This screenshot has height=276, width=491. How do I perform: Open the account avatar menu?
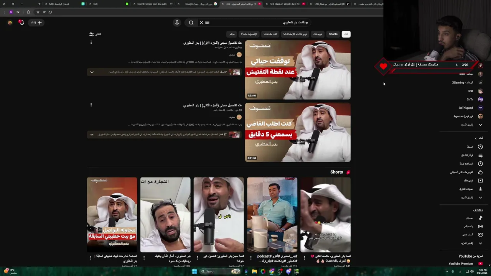tap(10, 23)
